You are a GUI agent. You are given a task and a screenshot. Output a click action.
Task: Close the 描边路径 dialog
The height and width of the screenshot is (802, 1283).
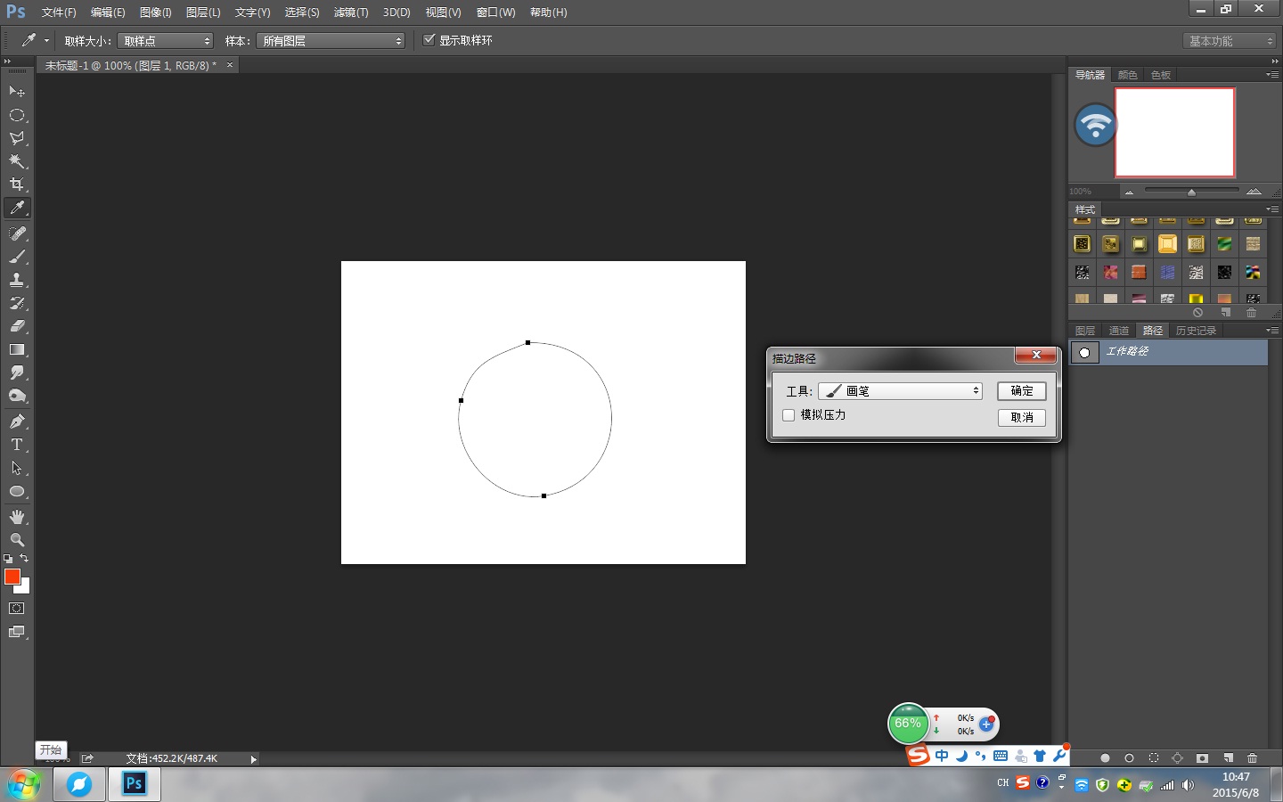1036,355
